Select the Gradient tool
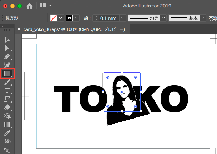 [7, 125]
